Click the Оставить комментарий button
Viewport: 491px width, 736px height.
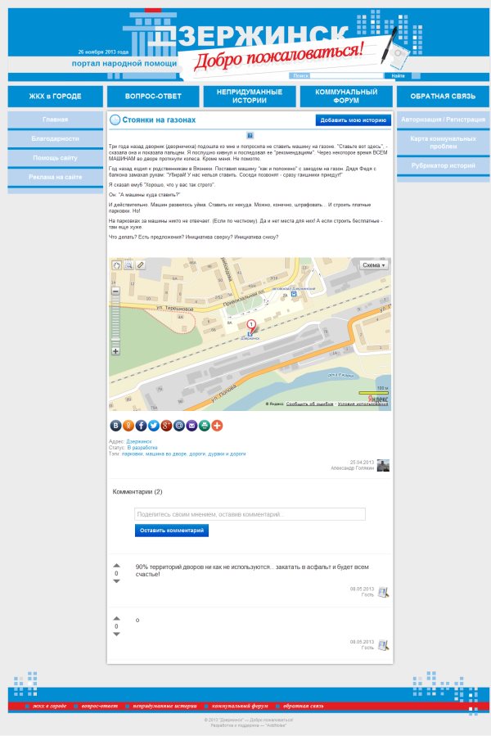(x=172, y=531)
